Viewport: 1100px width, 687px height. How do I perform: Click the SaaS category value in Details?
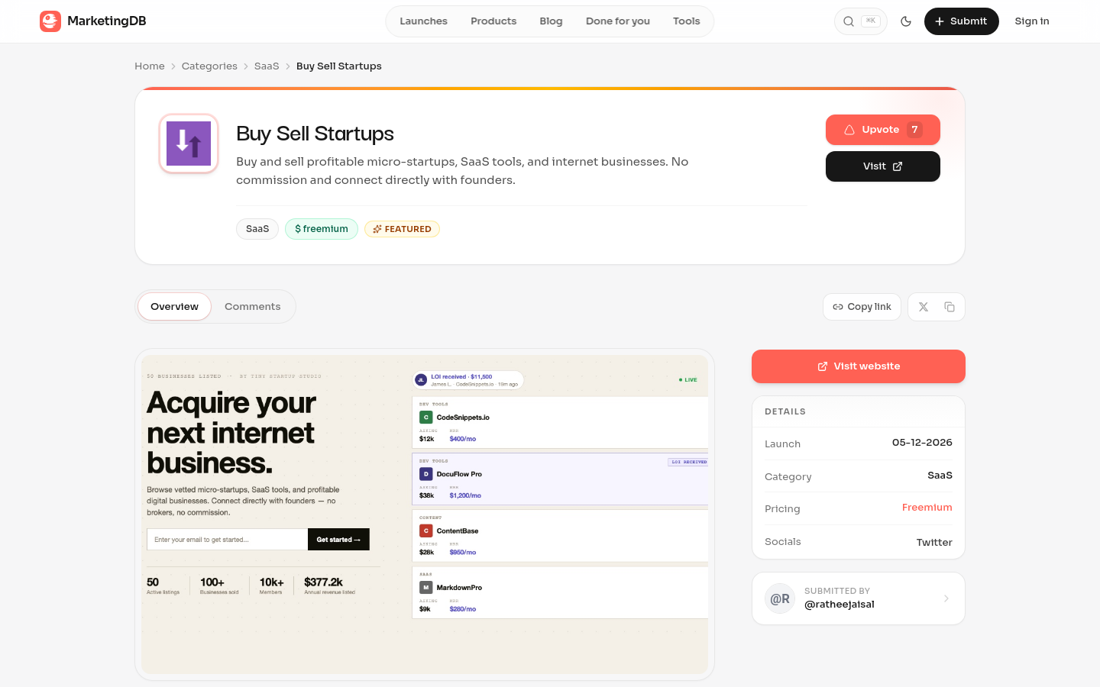940,476
